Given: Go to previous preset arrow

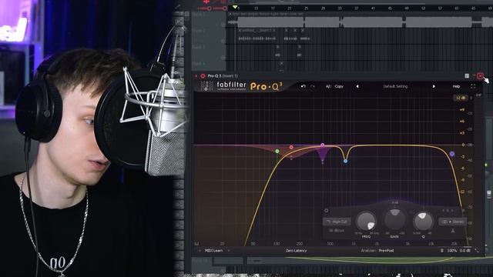Looking at the screenshot, I should (x=357, y=86).
